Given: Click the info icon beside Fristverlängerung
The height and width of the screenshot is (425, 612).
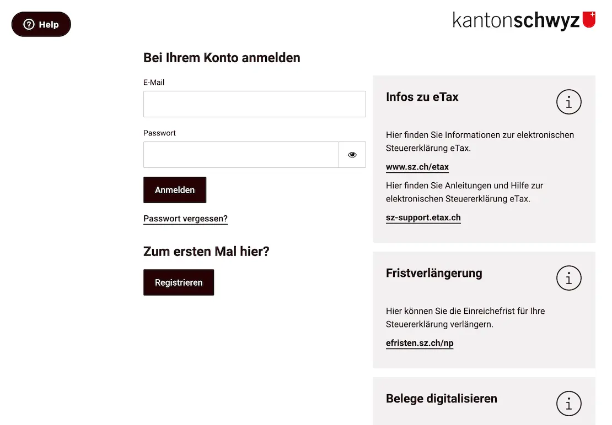Looking at the screenshot, I should (x=568, y=278).
